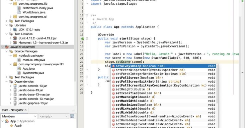Click the com.toy.anagrams.lib package icon
The height and width of the screenshot is (128, 245).
click(15, 4)
